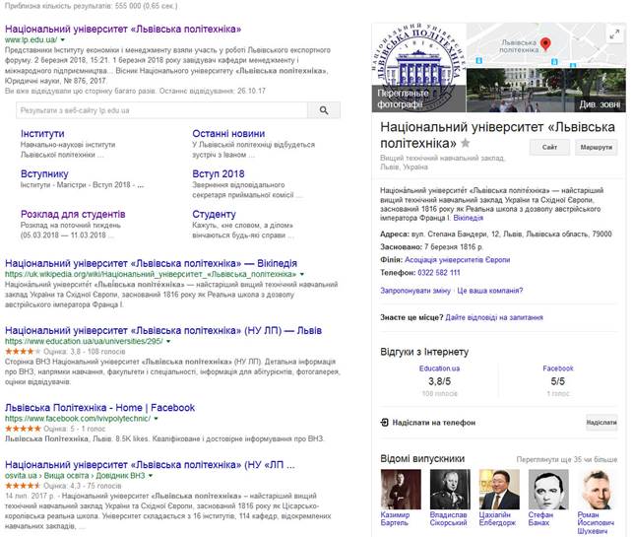
Task: Open dropdown arrow next to facebook.com/lvivpolytechnic URL
Action: (x=156, y=419)
